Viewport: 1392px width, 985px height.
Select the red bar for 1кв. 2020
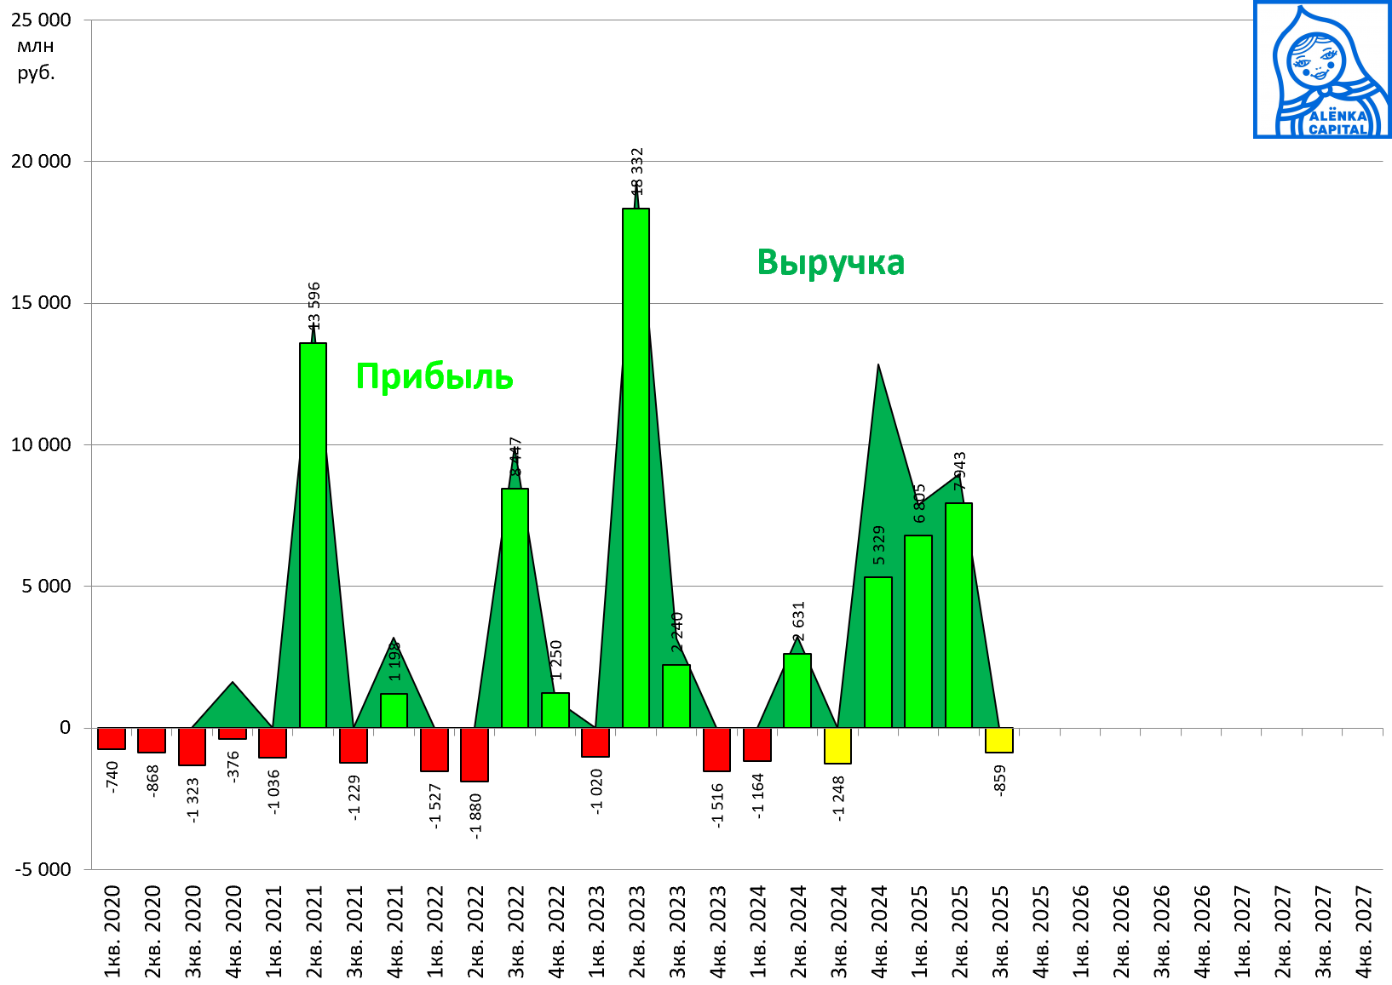pyautogui.click(x=112, y=738)
